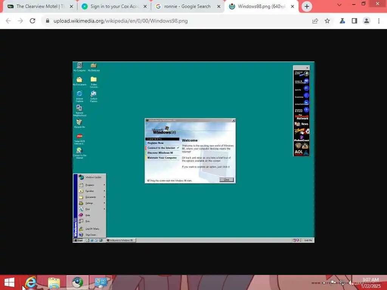
Task: Go forward using the forward arrow
Action: [20, 21]
